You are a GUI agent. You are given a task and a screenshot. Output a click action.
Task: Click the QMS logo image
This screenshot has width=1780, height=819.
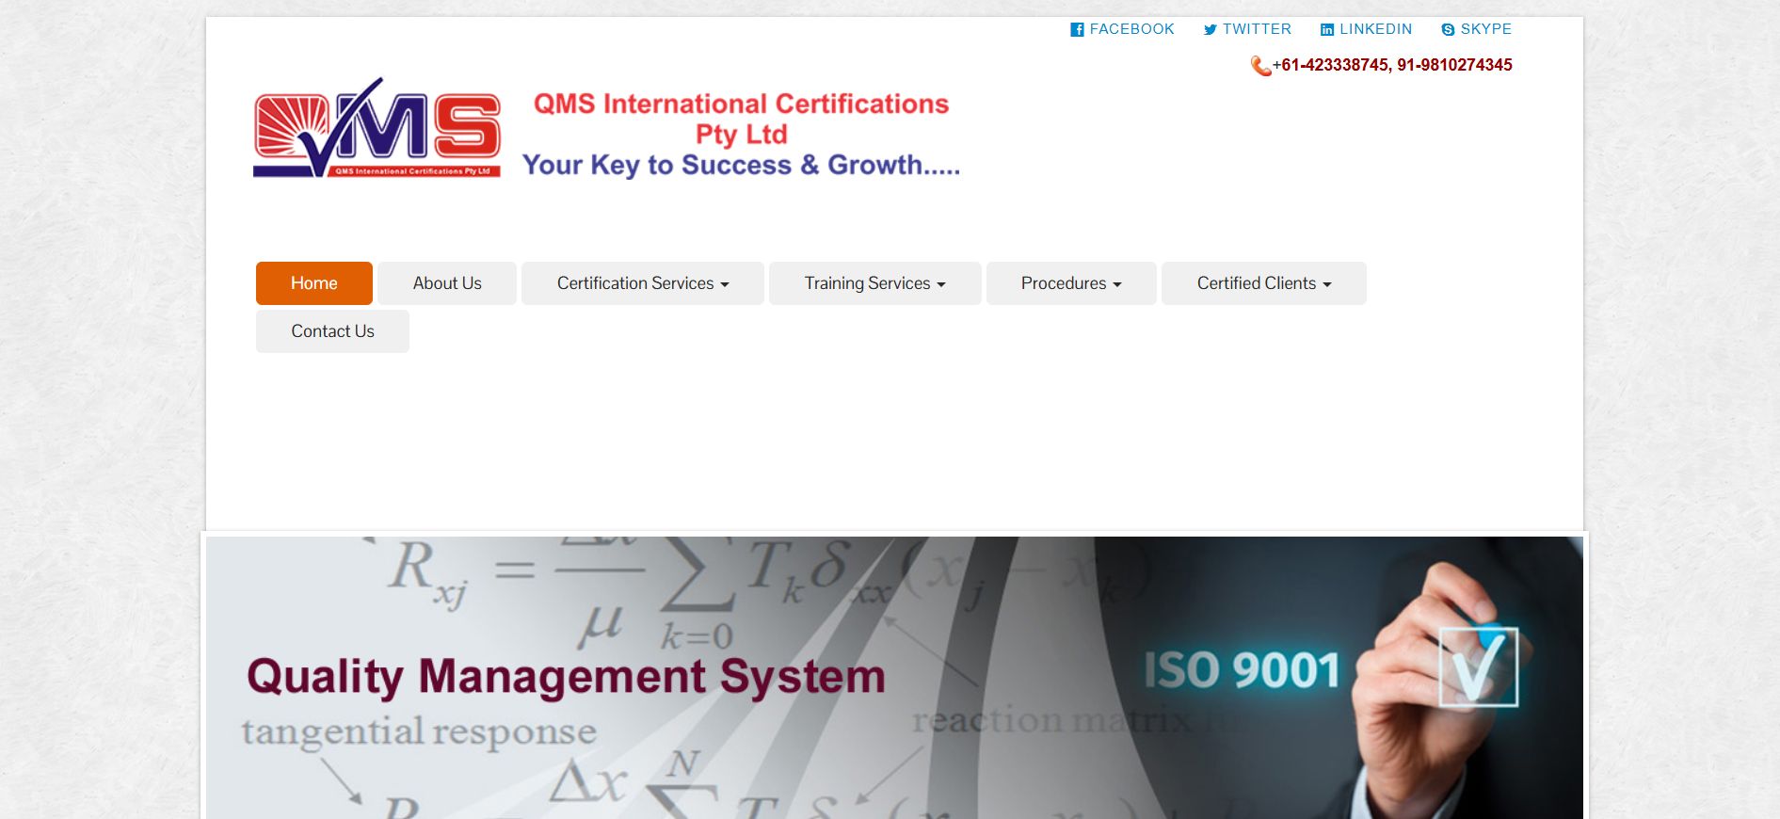click(377, 128)
